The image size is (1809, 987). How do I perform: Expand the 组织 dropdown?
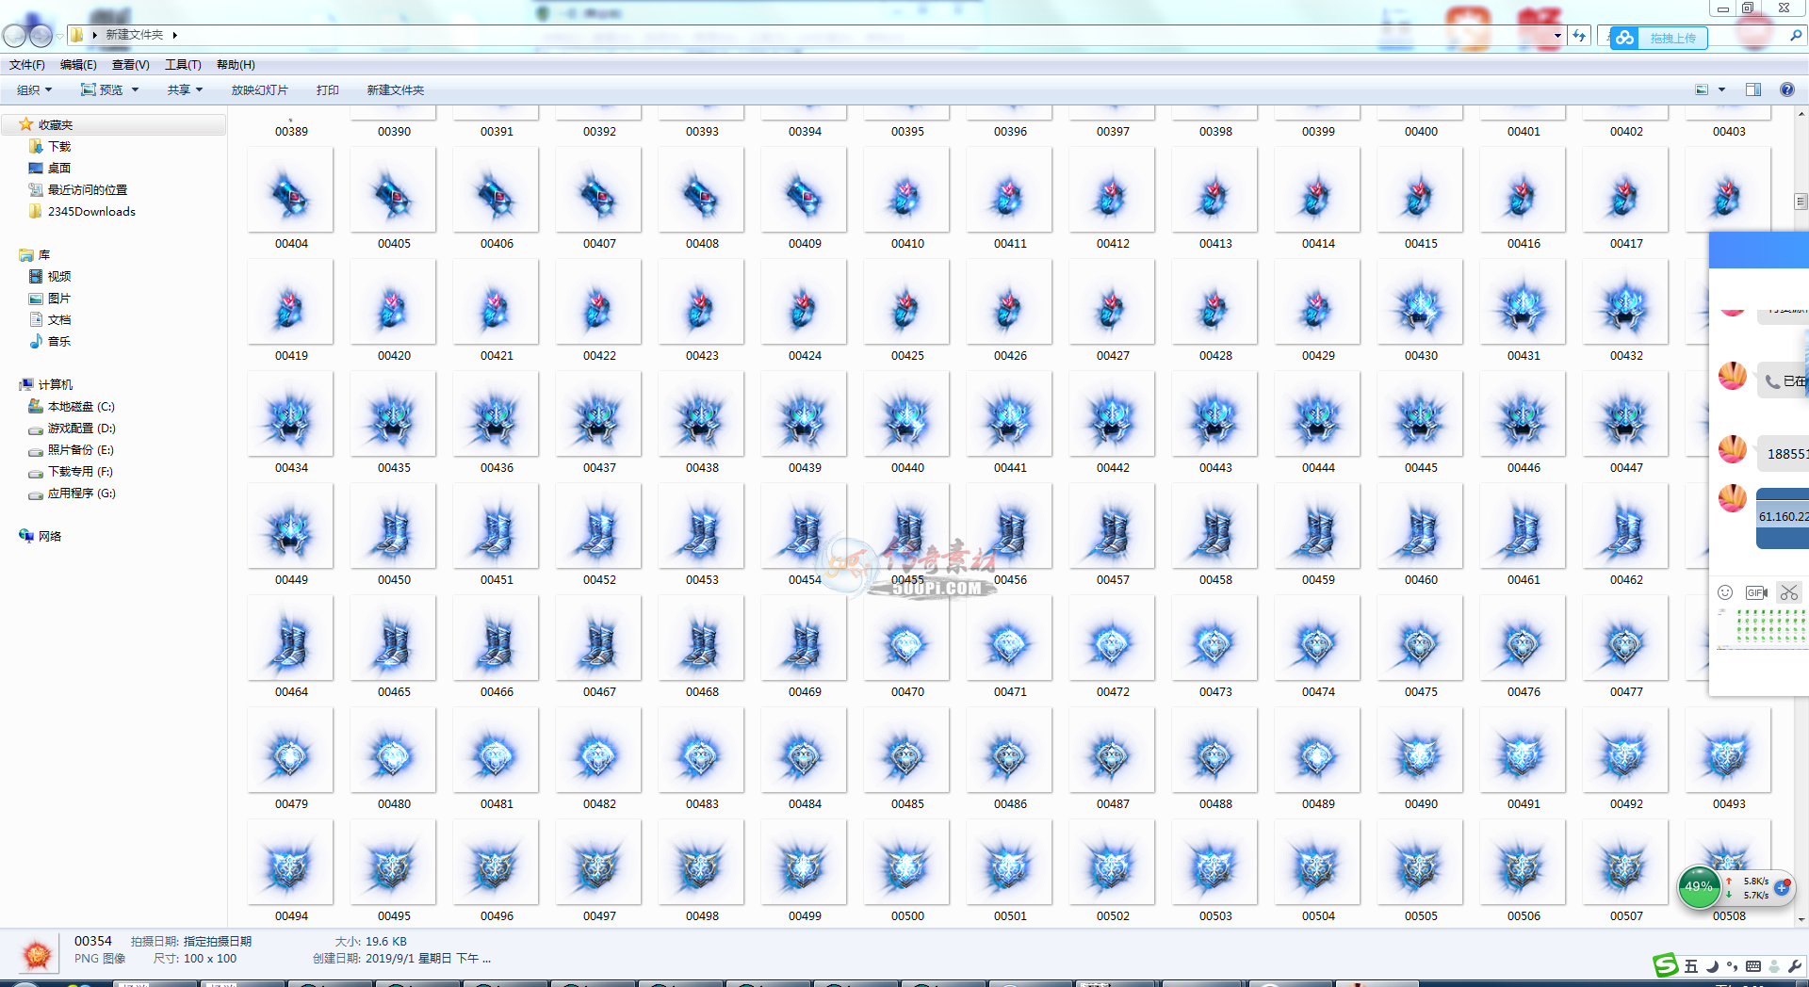coord(35,90)
